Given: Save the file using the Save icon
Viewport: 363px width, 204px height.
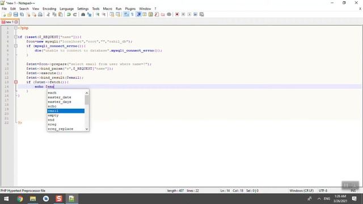Looking at the screenshot, I should pos(16,14).
